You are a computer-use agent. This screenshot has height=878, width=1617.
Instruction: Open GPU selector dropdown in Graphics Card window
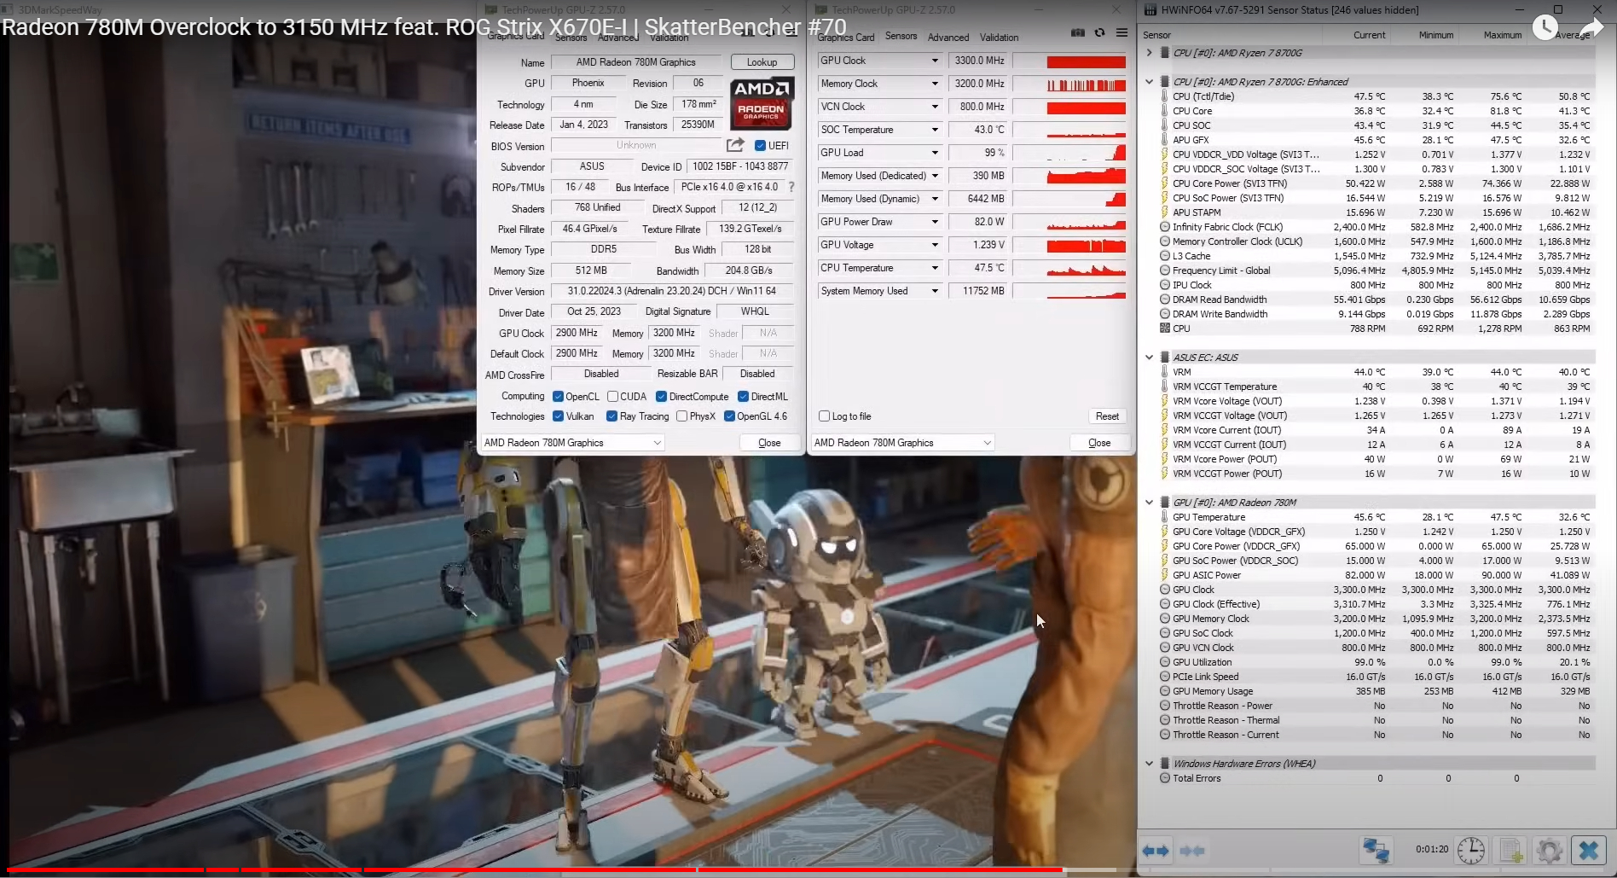point(572,443)
